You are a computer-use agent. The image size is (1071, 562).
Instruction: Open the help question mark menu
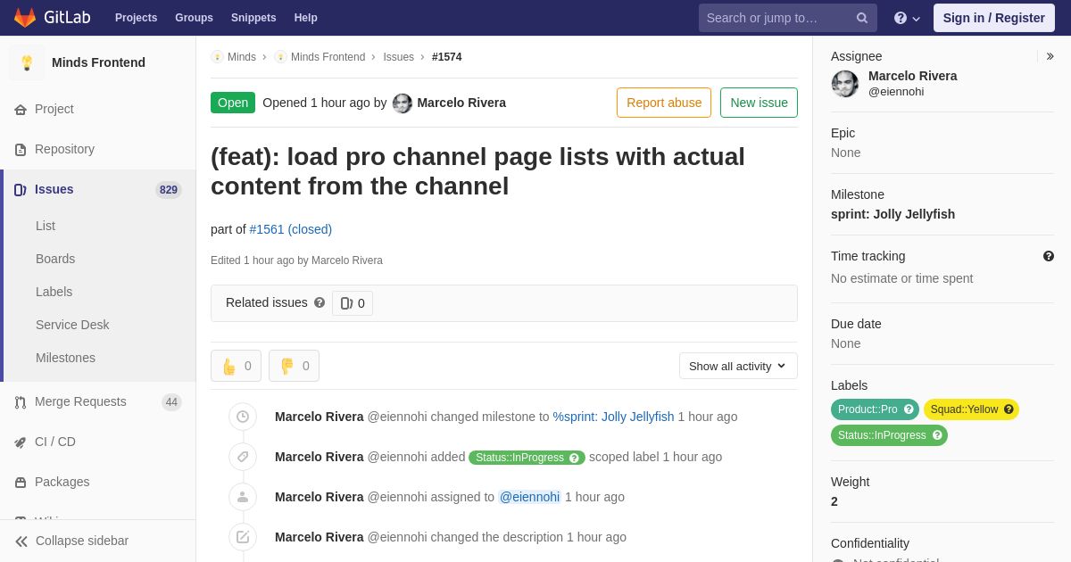point(907,18)
